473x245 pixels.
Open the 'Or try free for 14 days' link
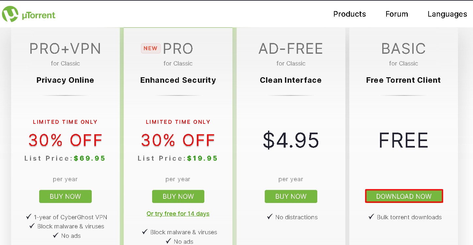178,214
